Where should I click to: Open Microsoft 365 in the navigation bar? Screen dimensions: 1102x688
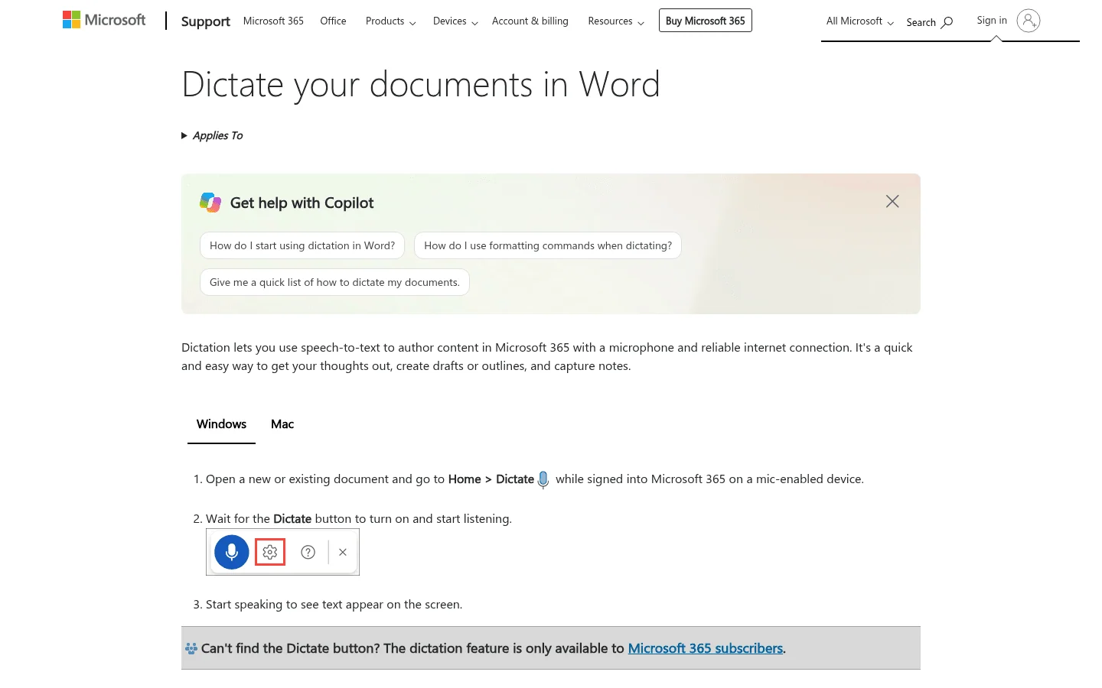coord(273,21)
